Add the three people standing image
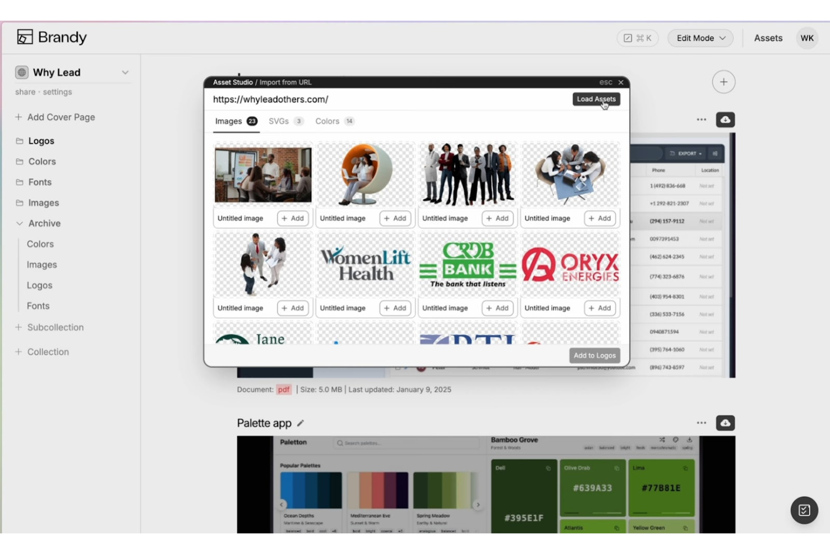Screen dimensions: 830x554 click(x=293, y=308)
